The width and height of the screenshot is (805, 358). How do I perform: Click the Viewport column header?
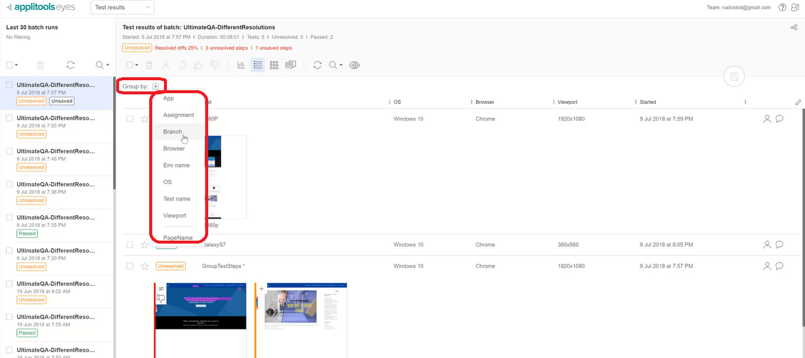(x=567, y=102)
